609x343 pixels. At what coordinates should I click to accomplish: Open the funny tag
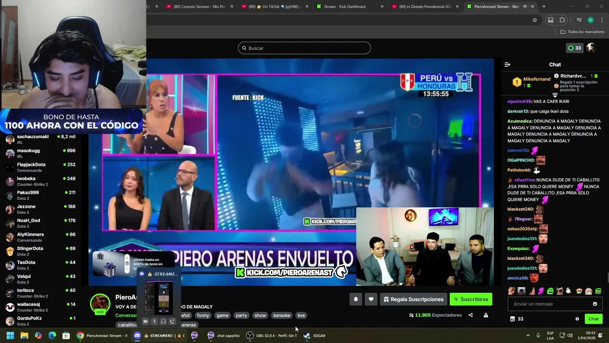click(203, 315)
